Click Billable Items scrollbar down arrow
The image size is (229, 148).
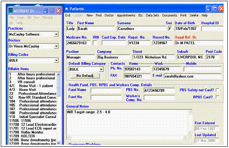coord(58,143)
